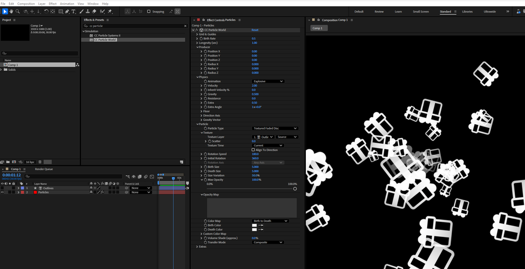Image resolution: width=525 pixels, height=269 pixels.
Task: Select the Zoom tool in toolbar
Action: coord(18,11)
